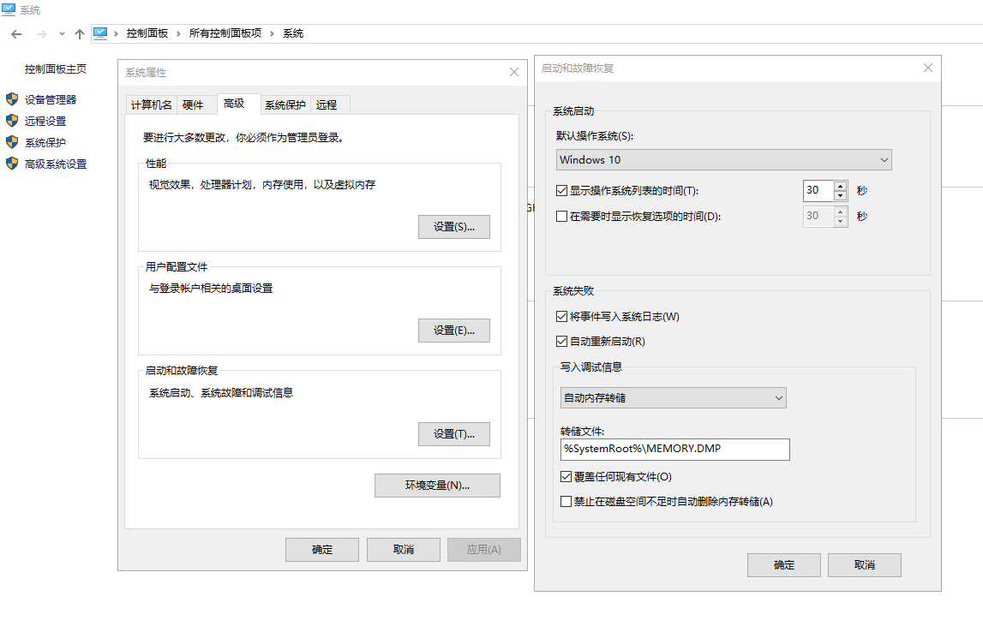Screen dimensions: 983x626
Task: Enable 在需要时显示恢复选项的时间
Action: pos(560,216)
